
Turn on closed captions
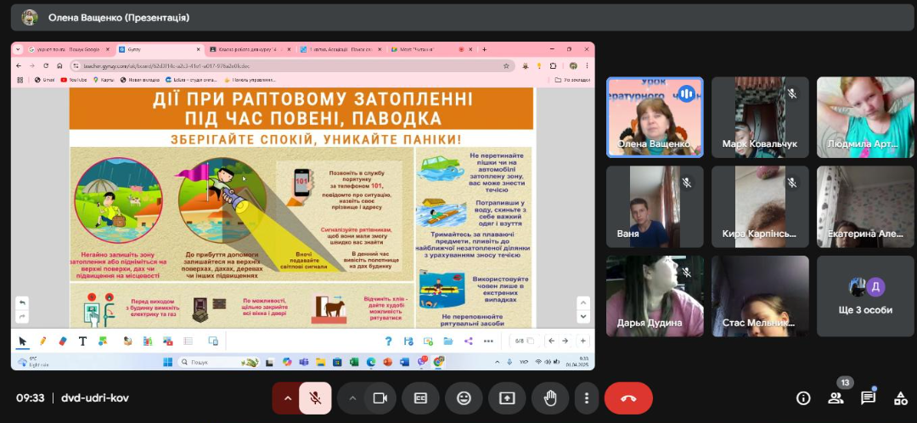click(420, 398)
